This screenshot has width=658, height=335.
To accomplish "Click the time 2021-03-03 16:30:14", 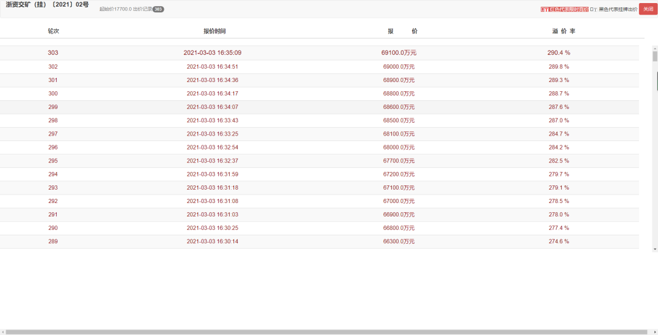I will 213,241.
